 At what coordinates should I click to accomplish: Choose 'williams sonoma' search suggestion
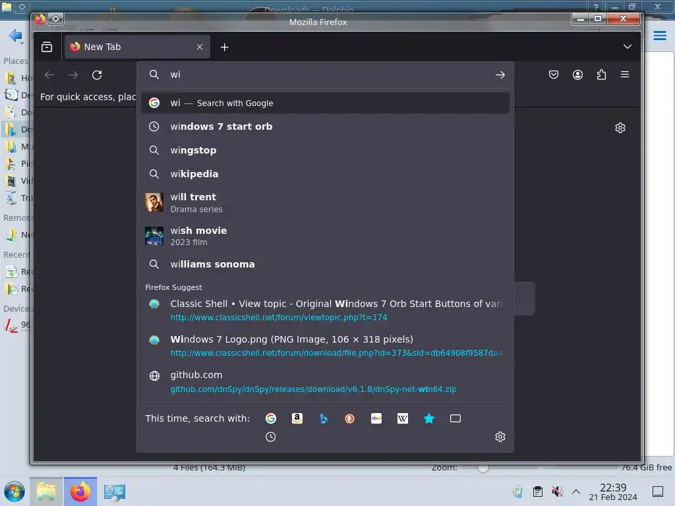click(325, 264)
